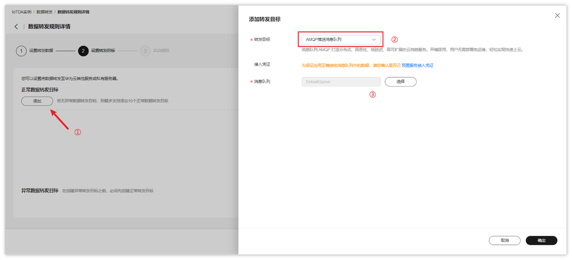Focus the DefaultQueue 消息队列 field
This screenshot has width=572, height=260.
[341, 82]
